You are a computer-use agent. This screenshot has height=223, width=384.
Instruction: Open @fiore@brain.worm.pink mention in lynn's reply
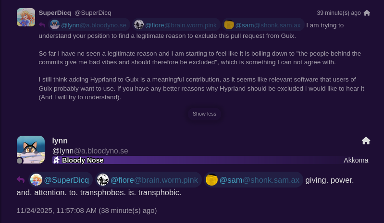[148, 180]
